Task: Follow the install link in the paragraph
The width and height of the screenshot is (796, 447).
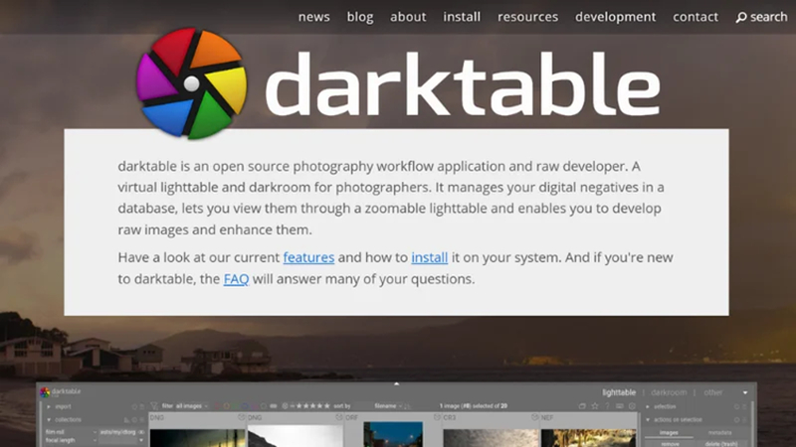Action: 430,257
